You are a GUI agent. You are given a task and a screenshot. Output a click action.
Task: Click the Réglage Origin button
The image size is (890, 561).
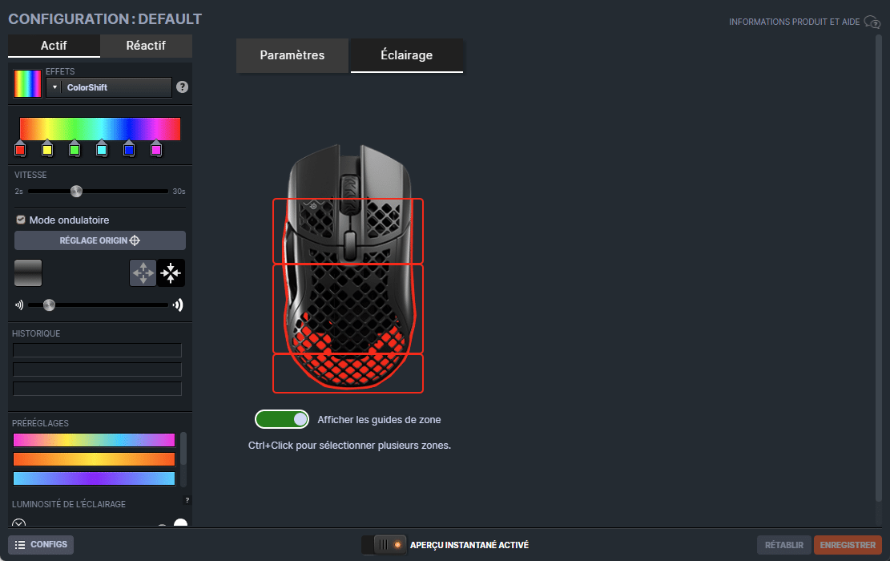click(x=100, y=240)
